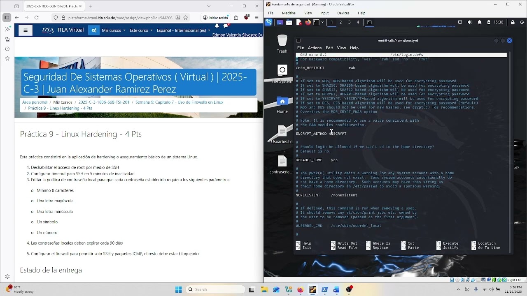
Task: Click the Kali volume speaker icon
Action: tap(470, 22)
